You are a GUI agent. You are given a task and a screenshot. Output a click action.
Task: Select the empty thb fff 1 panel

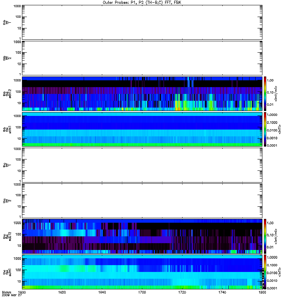(142, 22)
